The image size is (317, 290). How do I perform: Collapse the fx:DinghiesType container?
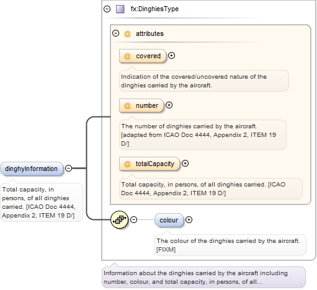point(107,9)
